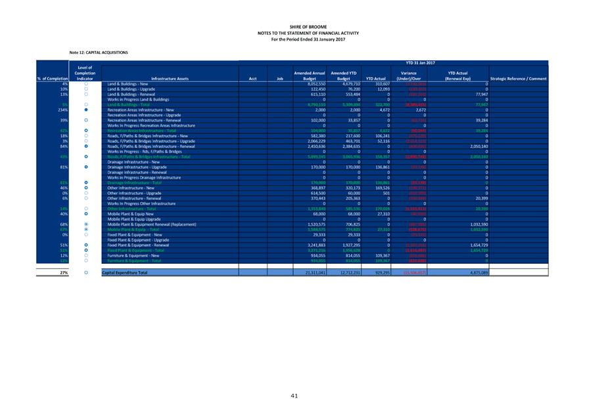Click indicator beside Drainage Infrastructure - Upgrade
589x416 pixels.
85,167
